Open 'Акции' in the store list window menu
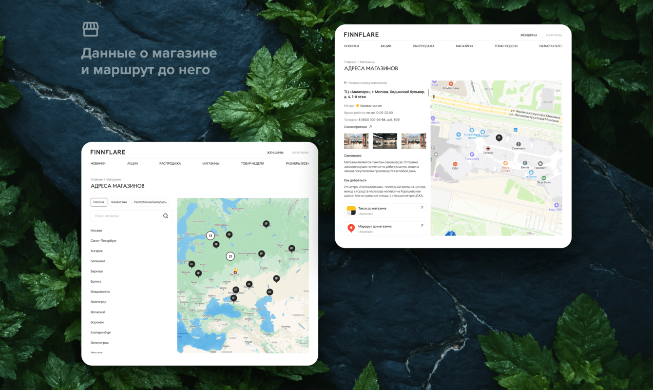The height and width of the screenshot is (390, 653). coord(133,163)
